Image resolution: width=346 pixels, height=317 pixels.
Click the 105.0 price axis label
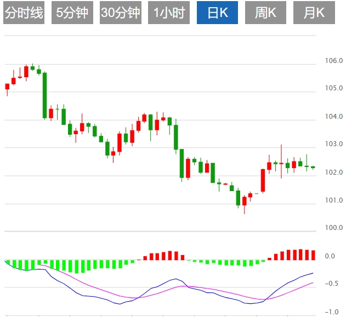(334, 88)
